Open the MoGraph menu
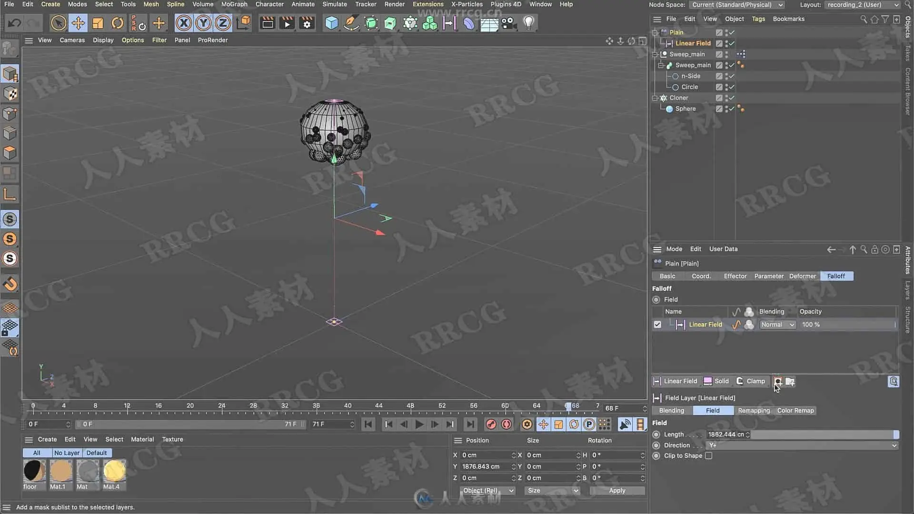Viewport: 914px width, 514px height. [234, 4]
